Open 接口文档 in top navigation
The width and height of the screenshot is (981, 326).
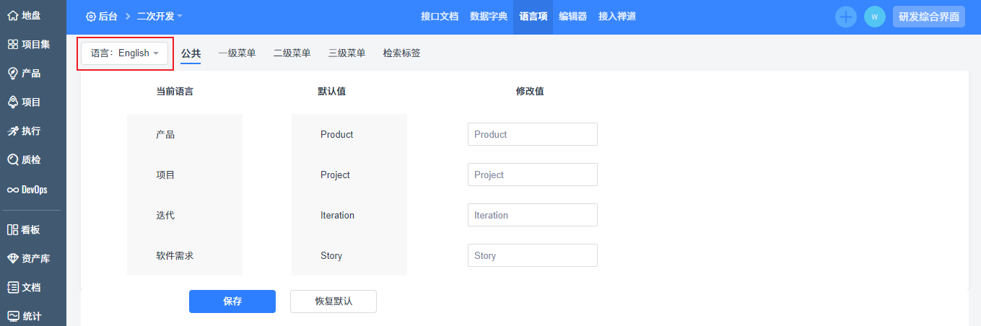click(440, 17)
